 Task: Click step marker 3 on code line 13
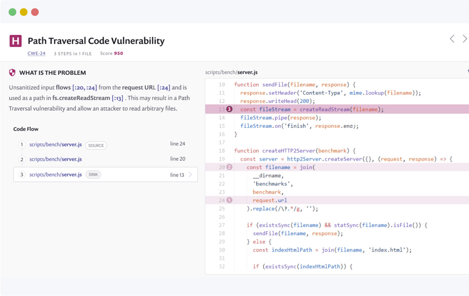click(229, 109)
